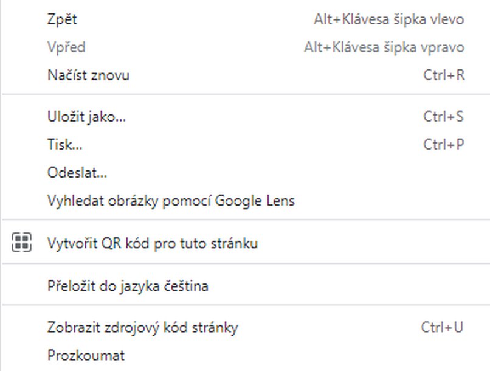The width and height of the screenshot is (490, 371).
Task: Reload page with Načíst znovu
Action: coord(88,75)
